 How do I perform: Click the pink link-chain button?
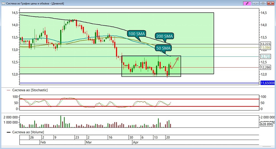coord(247,3)
